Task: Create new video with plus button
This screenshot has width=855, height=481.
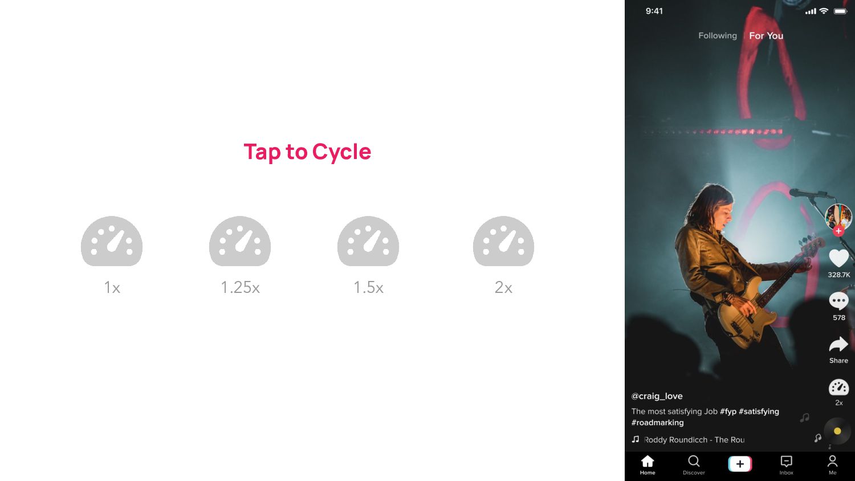Action: tap(740, 464)
